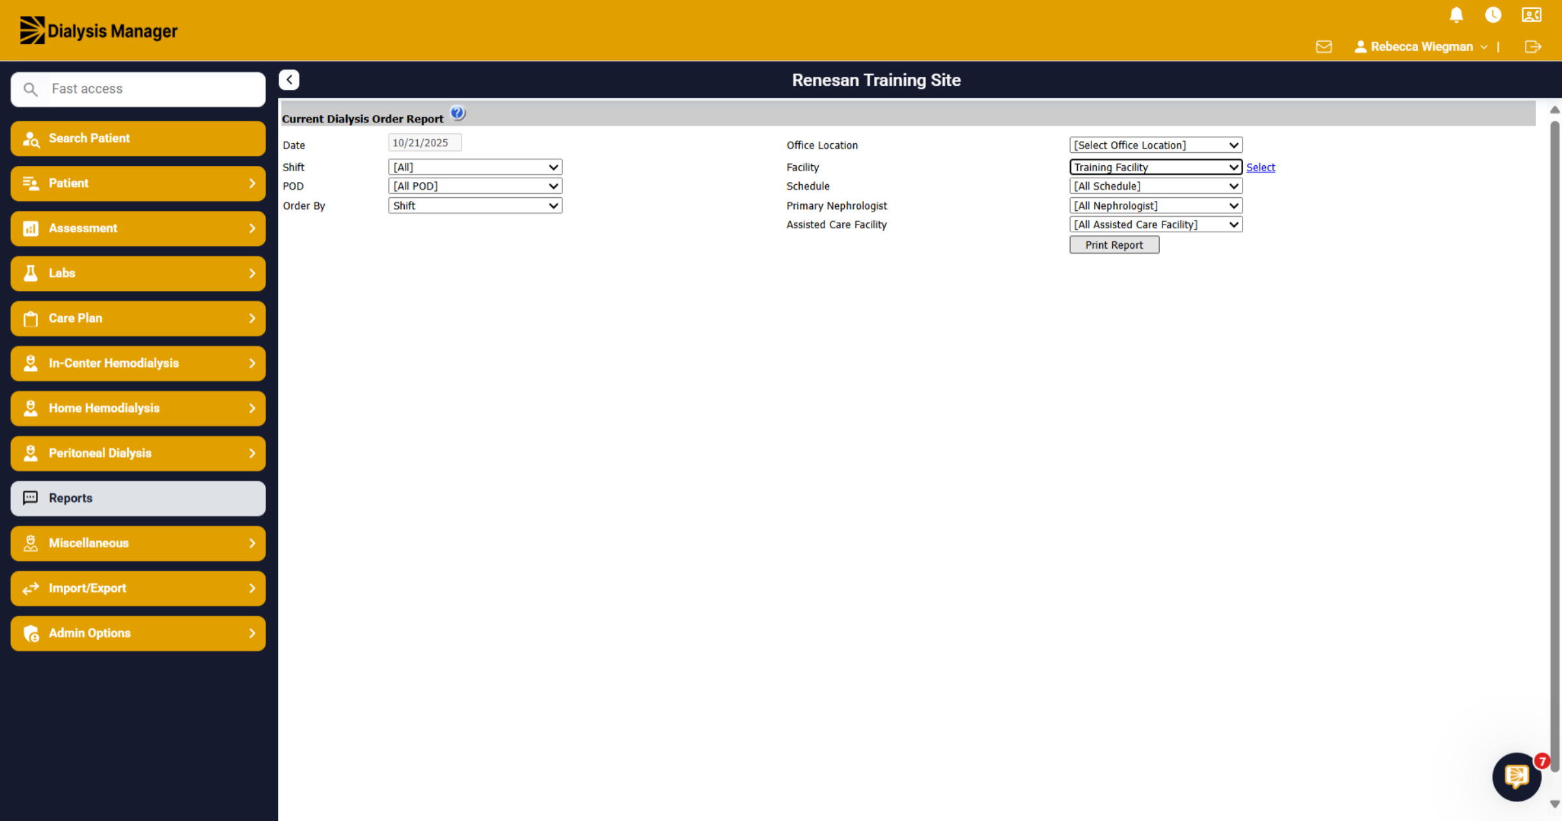Collapse sidebar with back arrow button
This screenshot has height=821, width=1562.
[x=289, y=80]
